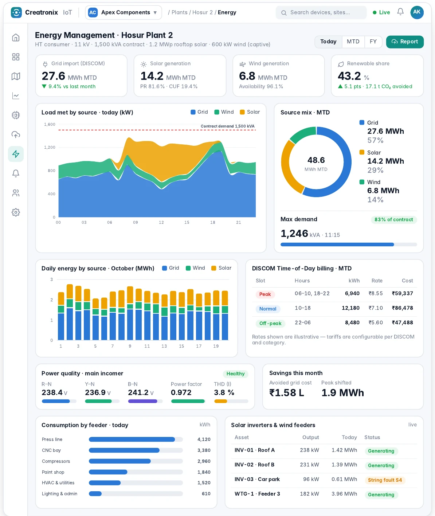Viewport: 435px width, 516px height.
Task: Click the sun icon on Solar generation card
Action: click(x=144, y=64)
